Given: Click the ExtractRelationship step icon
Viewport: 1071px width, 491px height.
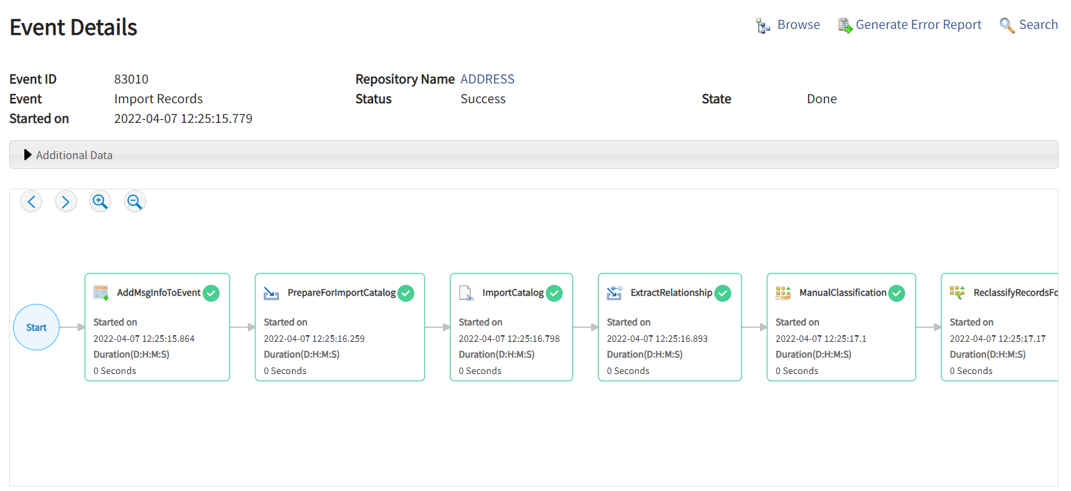Looking at the screenshot, I should [614, 293].
